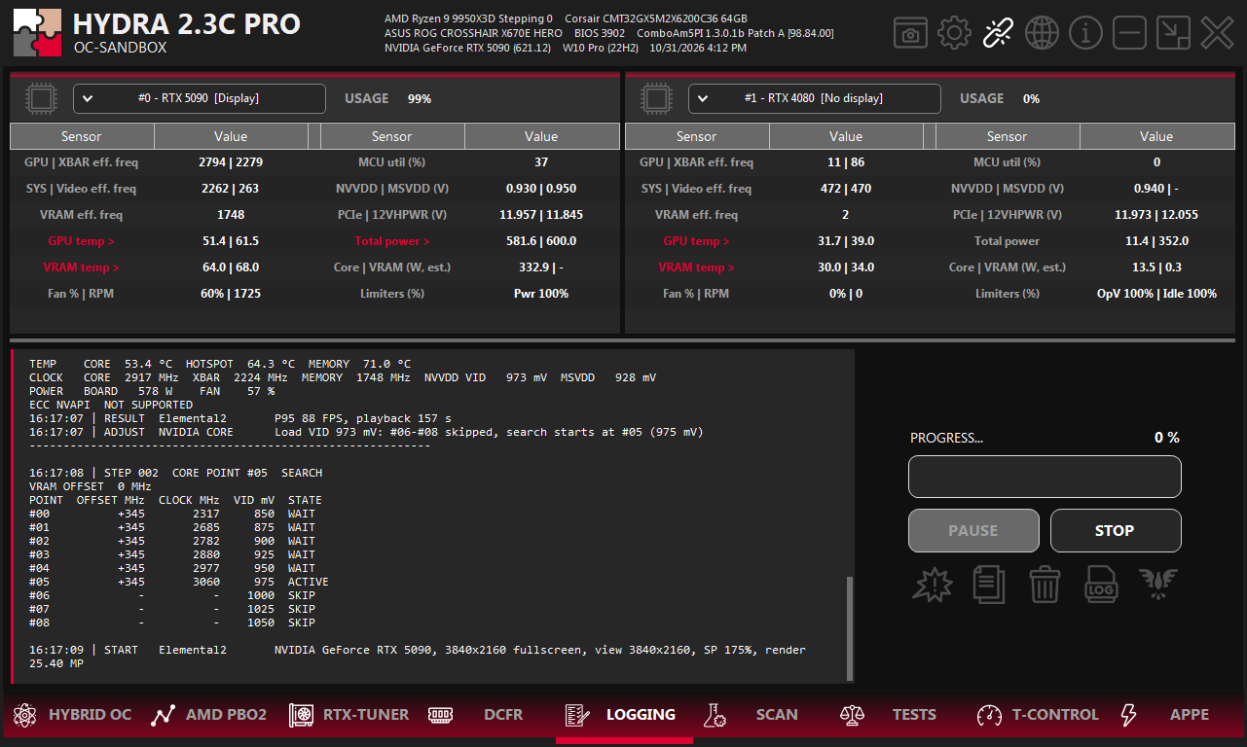This screenshot has width=1247, height=747.
Task: Expand GPU temp in the RTX 5090 panel
Action: coord(81,241)
